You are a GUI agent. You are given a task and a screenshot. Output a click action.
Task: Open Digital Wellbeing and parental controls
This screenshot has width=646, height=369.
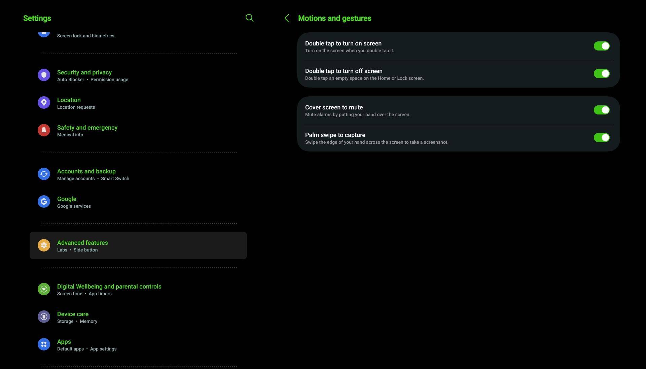(x=109, y=287)
